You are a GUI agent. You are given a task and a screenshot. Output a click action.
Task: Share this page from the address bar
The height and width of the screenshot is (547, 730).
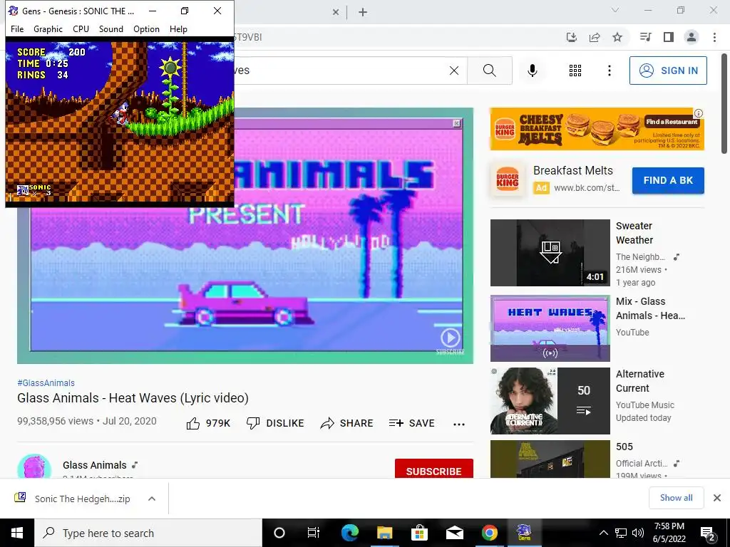coord(595,37)
